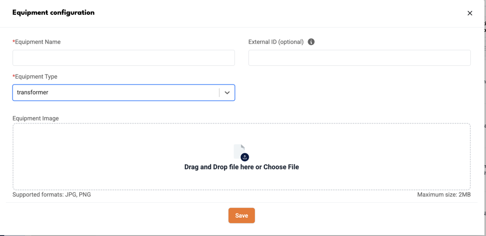486x236 pixels.
Task: Click the dark circular upload arrow badge
Action: click(245, 157)
